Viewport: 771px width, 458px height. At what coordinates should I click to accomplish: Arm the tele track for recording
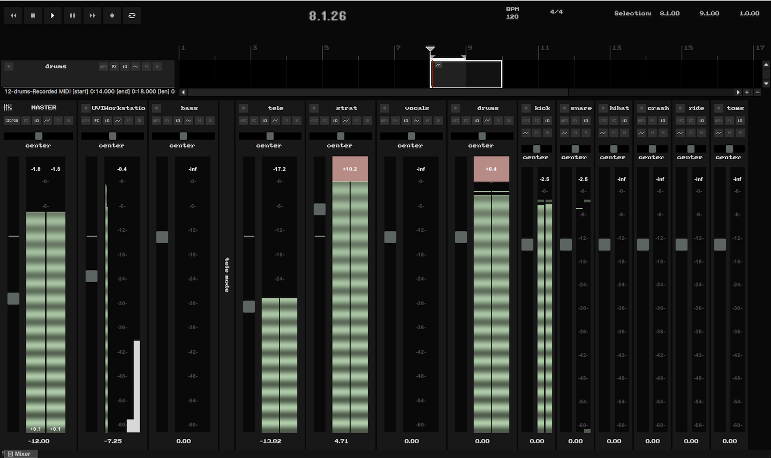(x=243, y=108)
